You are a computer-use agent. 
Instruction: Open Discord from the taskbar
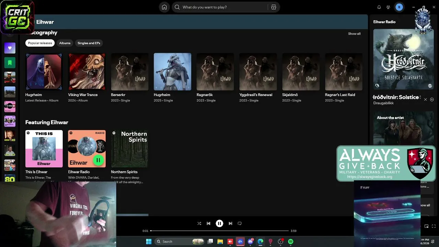[250, 242]
